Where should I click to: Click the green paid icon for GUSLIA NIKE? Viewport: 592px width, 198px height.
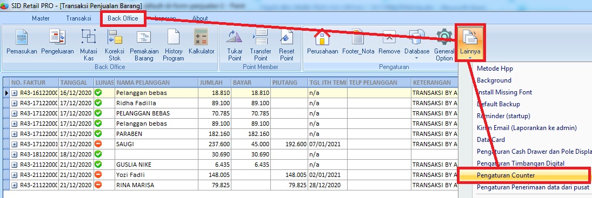click(x=98, y=164)
